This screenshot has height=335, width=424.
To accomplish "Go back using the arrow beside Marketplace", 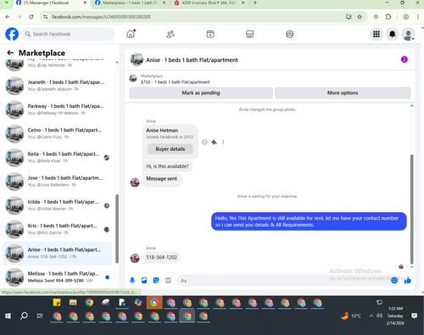I will [10, 53].
